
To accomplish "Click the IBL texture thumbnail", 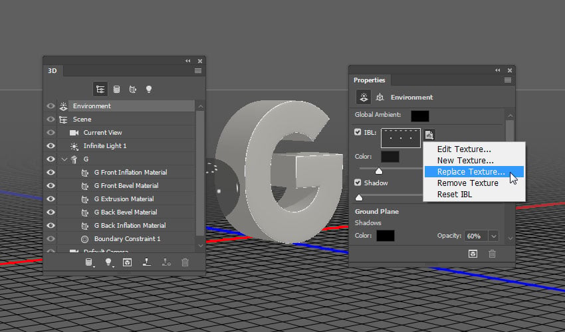I will [401, 138].
